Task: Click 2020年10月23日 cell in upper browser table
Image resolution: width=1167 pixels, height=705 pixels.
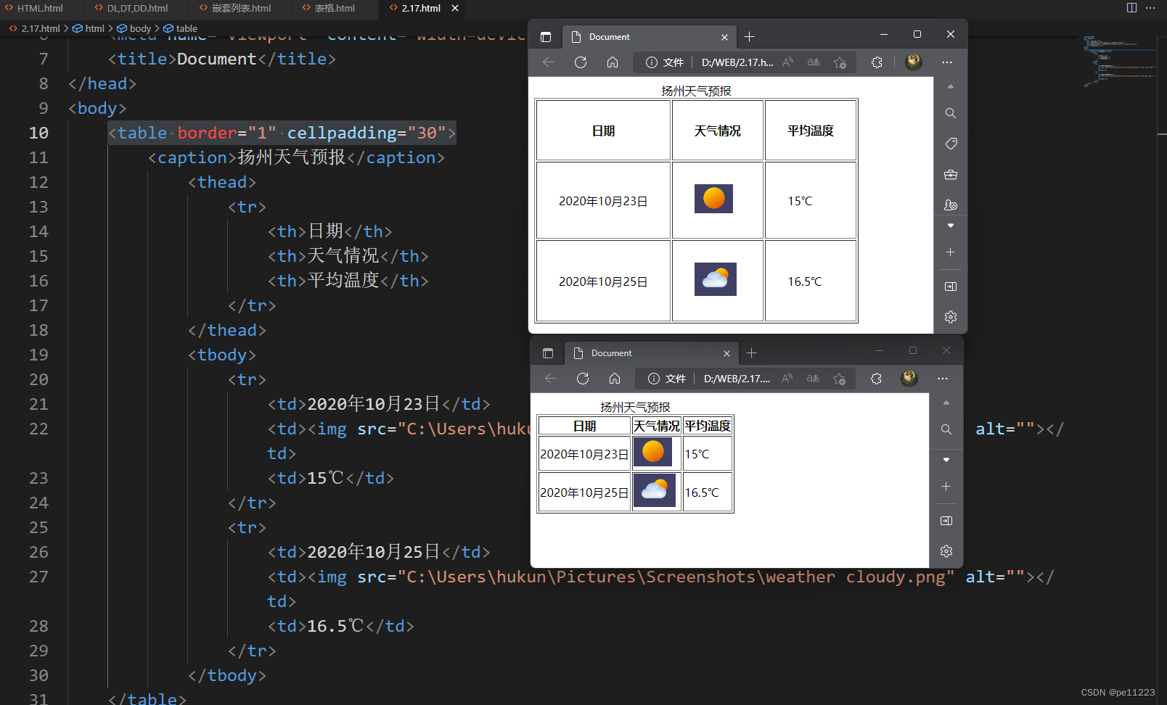Action: [603, 201]
